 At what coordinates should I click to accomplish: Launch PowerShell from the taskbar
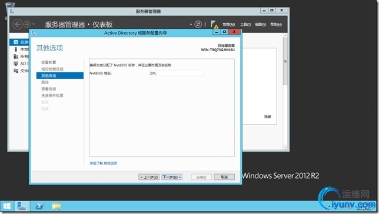click(39, 206)
